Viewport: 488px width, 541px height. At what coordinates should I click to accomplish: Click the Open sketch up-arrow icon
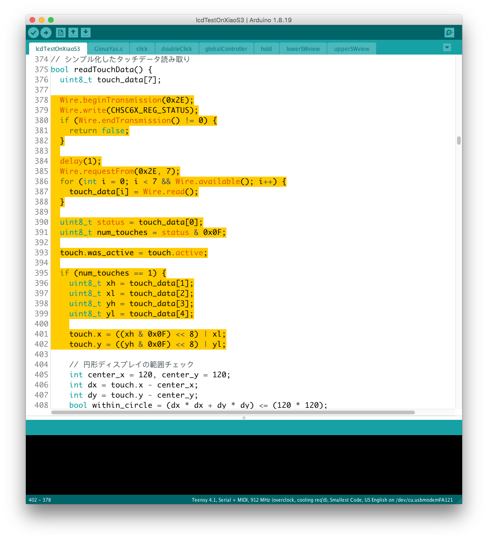tap(73, 32)
